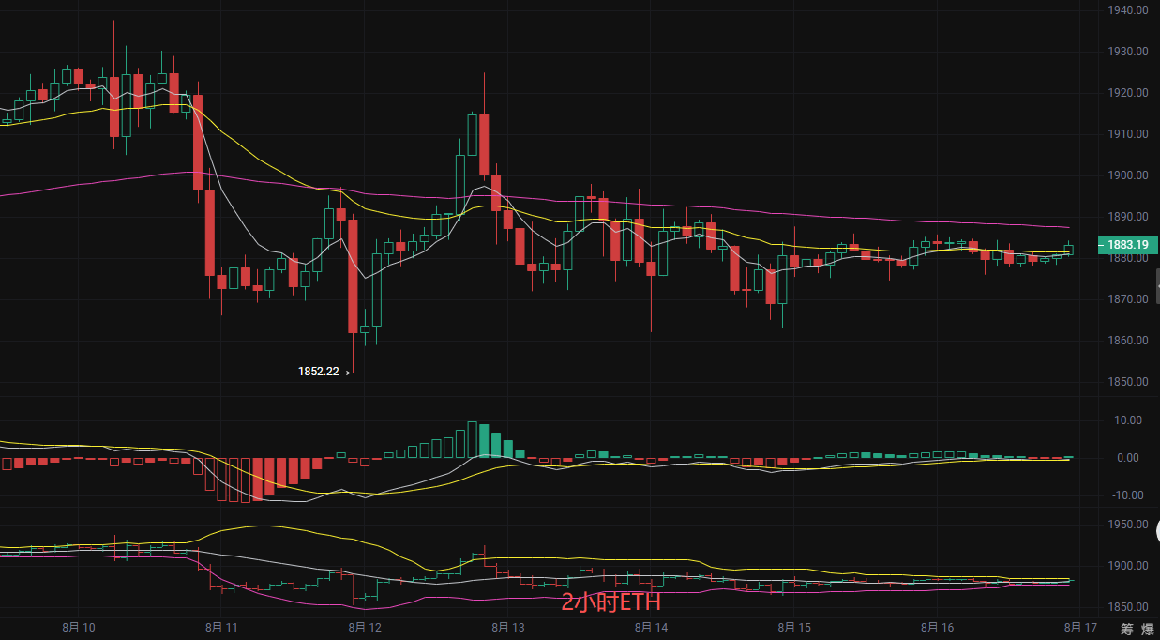The width and height of the screenshot is (1160, 640).
Task: Click the 8月 14 date on the time axis
Action: point(650,627)
